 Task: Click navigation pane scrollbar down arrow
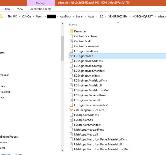pos(62,150)
